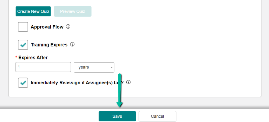
Task: Click the Expires After field label
Action: (x=33, y=58)
